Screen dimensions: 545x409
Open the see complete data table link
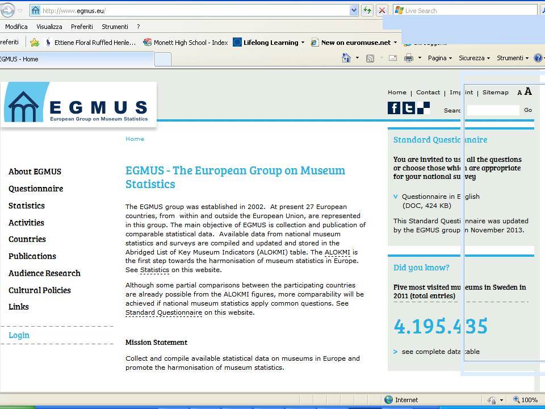[x=441, y=352]
